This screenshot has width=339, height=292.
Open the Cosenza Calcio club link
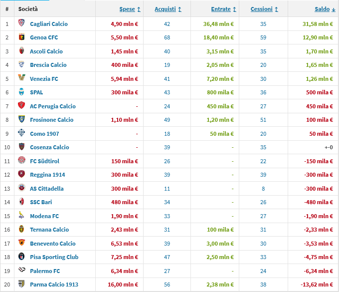tap(49, 147)
